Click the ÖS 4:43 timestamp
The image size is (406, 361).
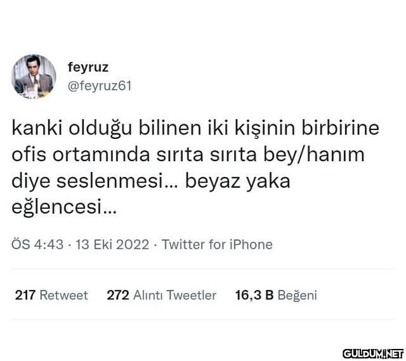(x=37, y=244)
